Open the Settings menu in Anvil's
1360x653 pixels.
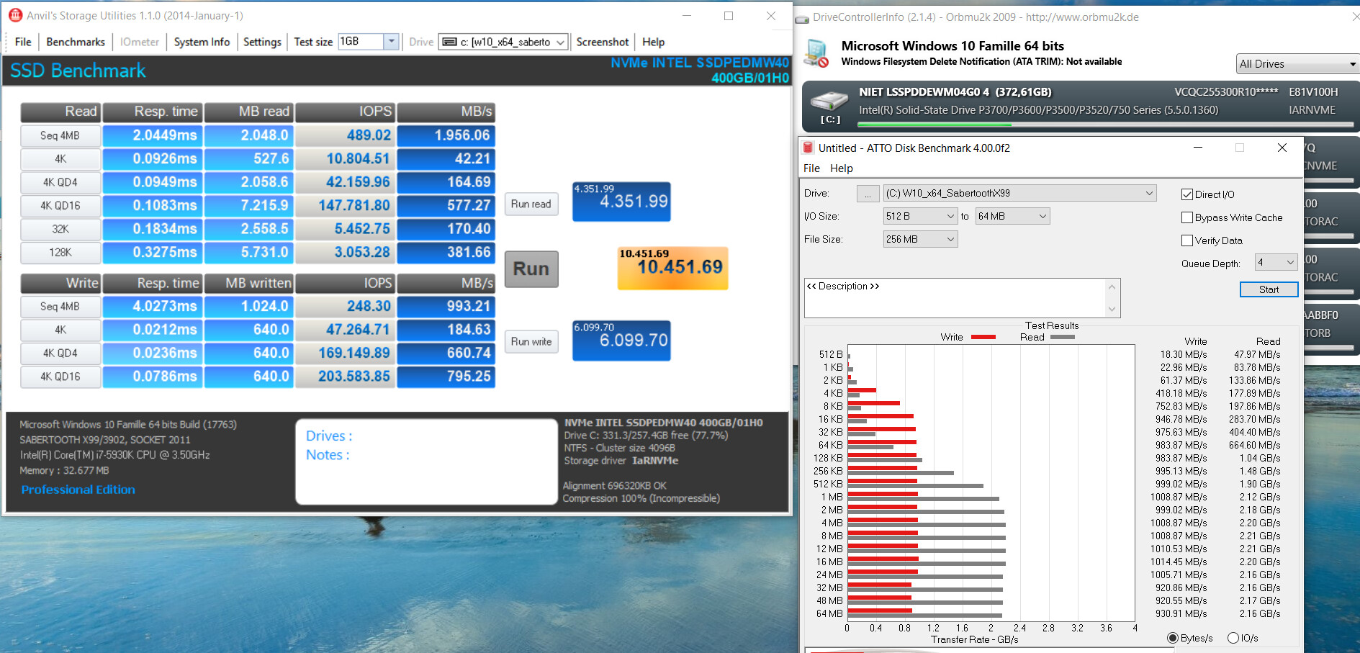(262, 42)
